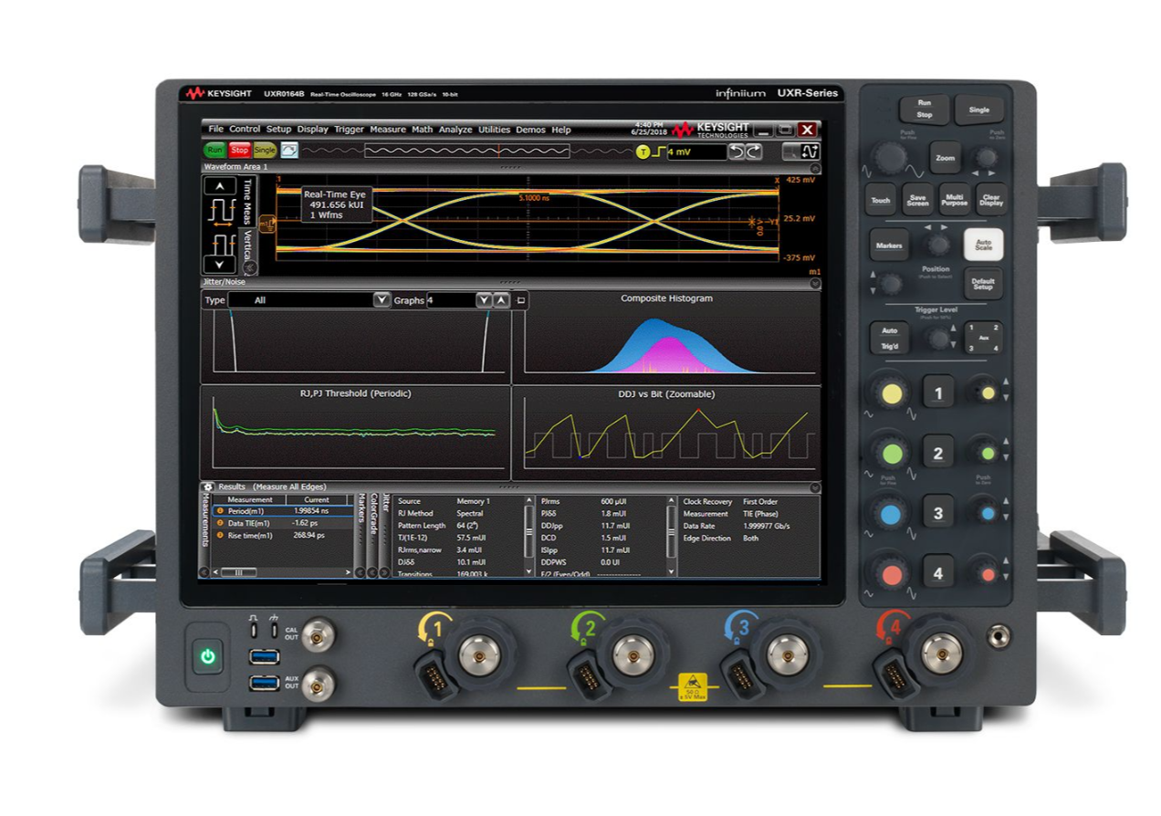Open the Measure menu
This screenshot has width=1161, height=816.
coord(386,129)
